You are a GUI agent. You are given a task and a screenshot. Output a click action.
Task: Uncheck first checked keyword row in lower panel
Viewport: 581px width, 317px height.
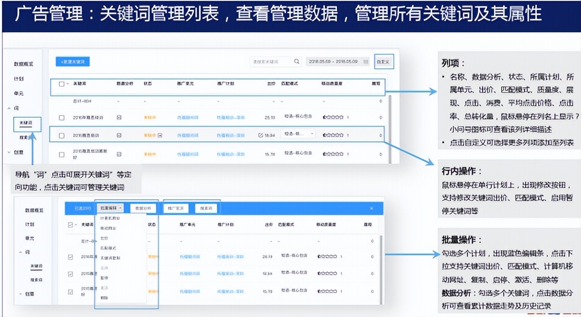click(71, 257)
